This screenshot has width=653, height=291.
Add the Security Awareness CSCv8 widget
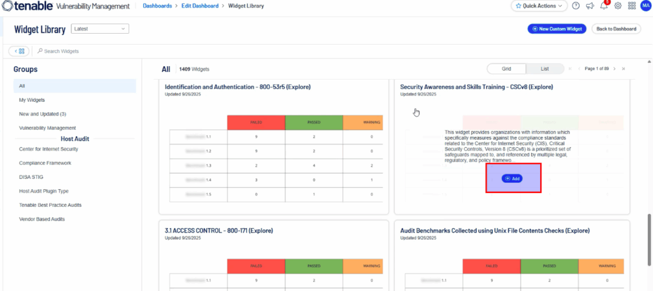coord(513,178)
